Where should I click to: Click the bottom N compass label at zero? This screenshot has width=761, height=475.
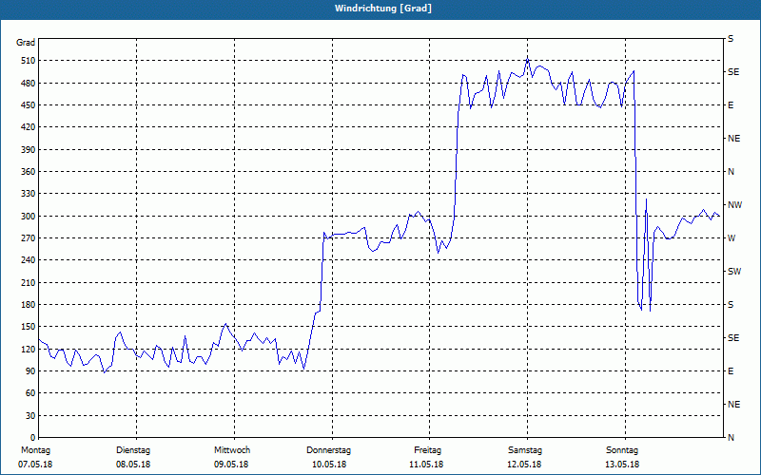(731, 438)
